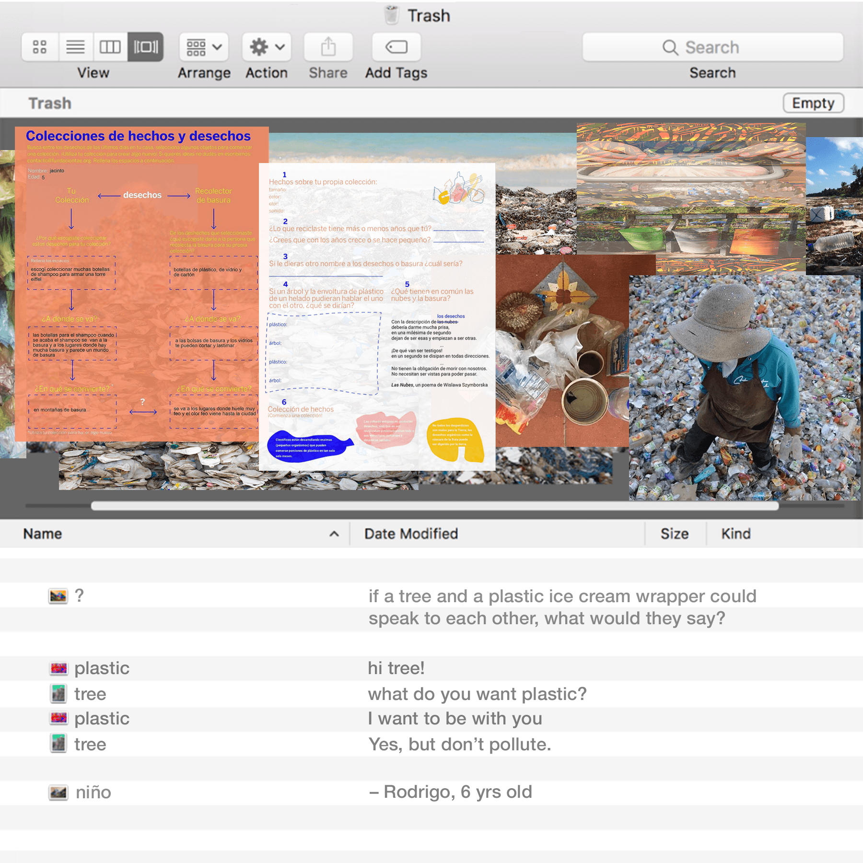
Task: Switch to list view
Action: (76, 47)
